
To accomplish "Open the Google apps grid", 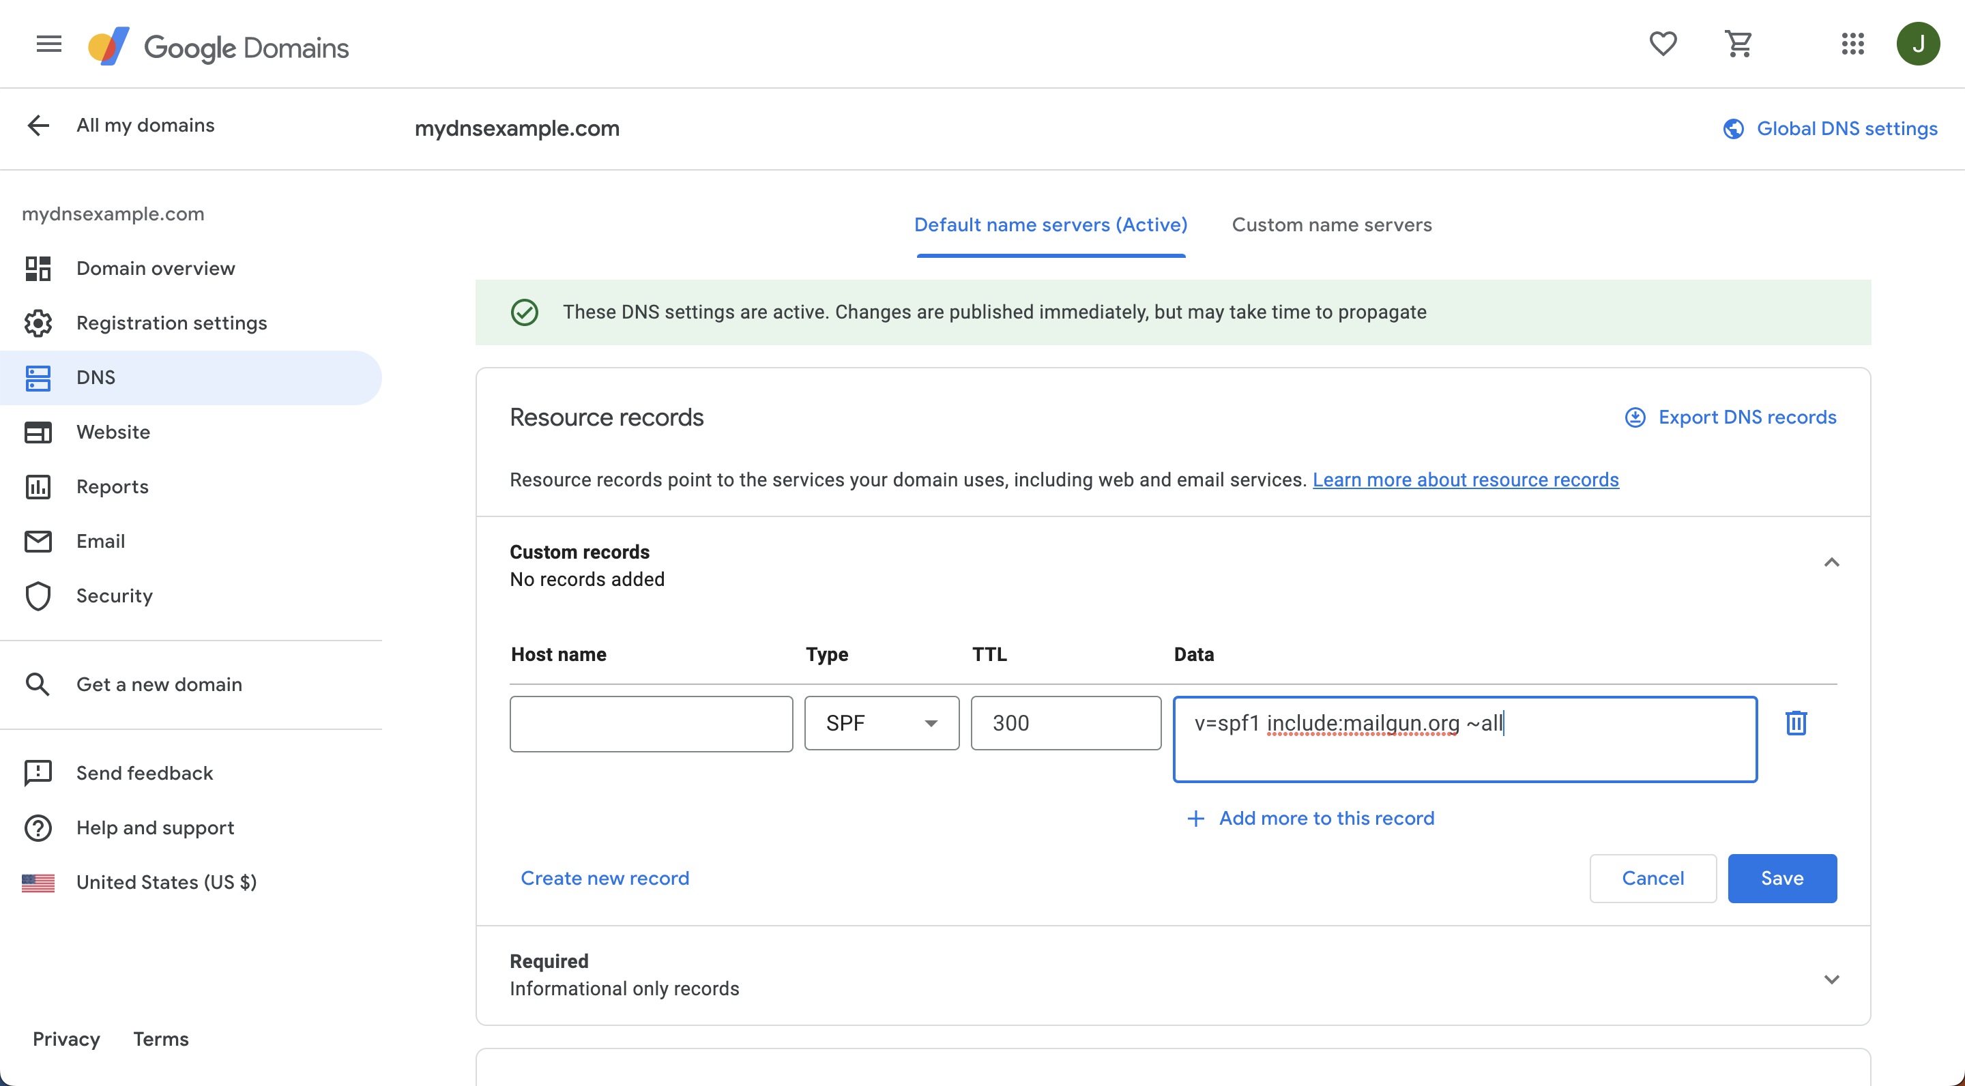I will (1853, 44).
